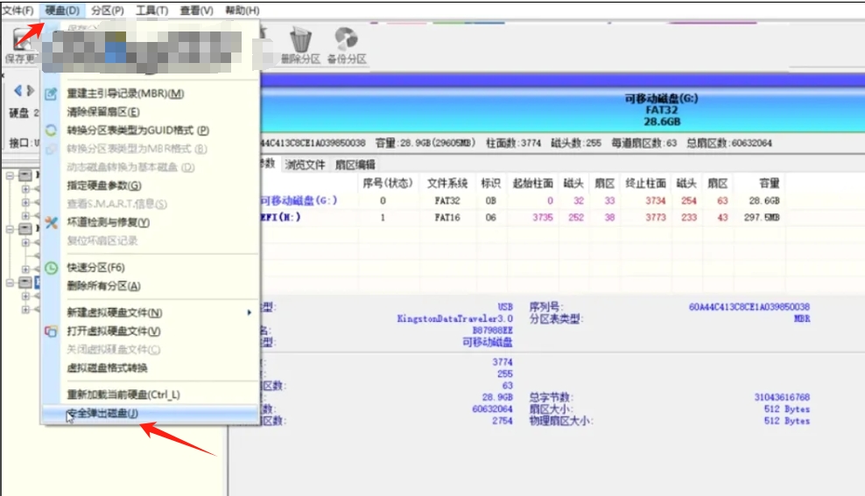Click the FAT16 file system cell
The height and width of the screenshot is (496, 865).
(x=447, y=218)
